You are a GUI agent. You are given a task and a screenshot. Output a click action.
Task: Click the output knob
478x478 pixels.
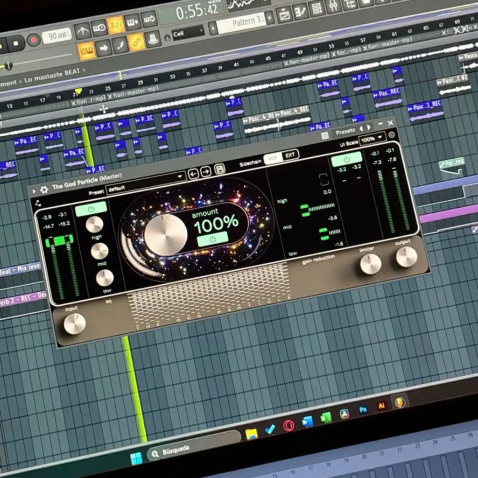tap(407, 257)
